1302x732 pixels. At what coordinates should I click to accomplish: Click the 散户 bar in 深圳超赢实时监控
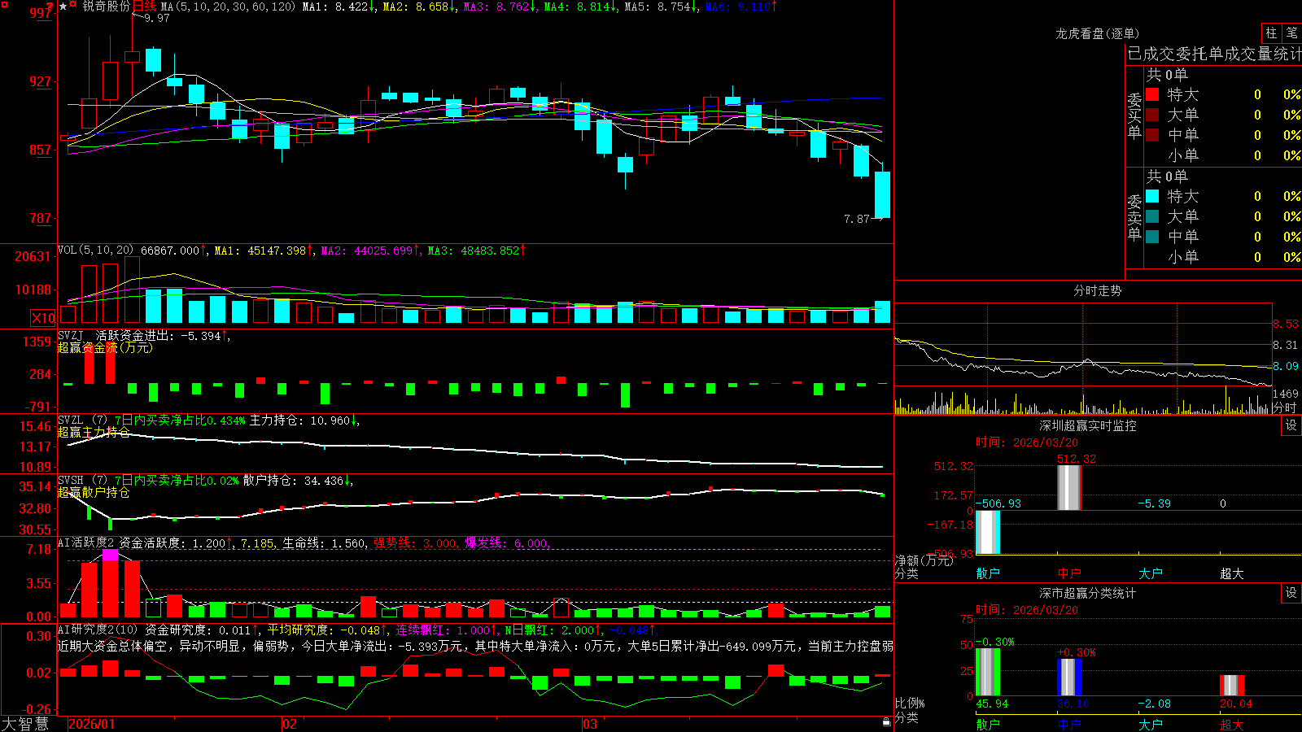pyautogui.click(x=988, y=532)
